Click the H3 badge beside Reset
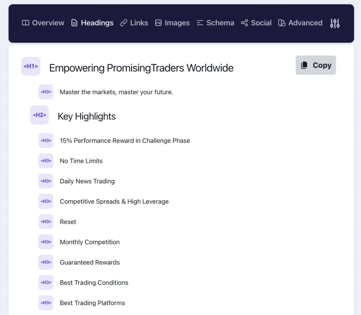The height and width of the screenshot is (315, 361). tap(46, 221)
